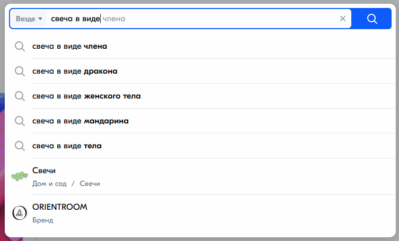Click the "Дом и сад" breadcrumb
This screenshot has width=399, height=241.
pos(49,183)
